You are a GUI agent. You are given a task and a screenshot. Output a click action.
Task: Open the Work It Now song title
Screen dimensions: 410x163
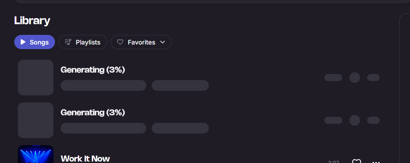[x=85, y=158]
